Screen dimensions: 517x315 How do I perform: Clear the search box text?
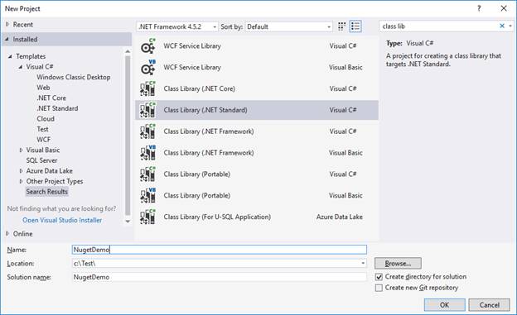[502, 26]
